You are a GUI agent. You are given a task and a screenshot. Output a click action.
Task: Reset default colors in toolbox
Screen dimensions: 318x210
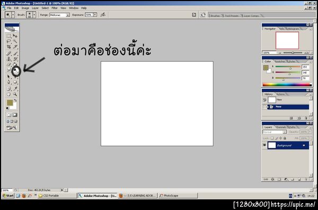(x=7, y=108)
